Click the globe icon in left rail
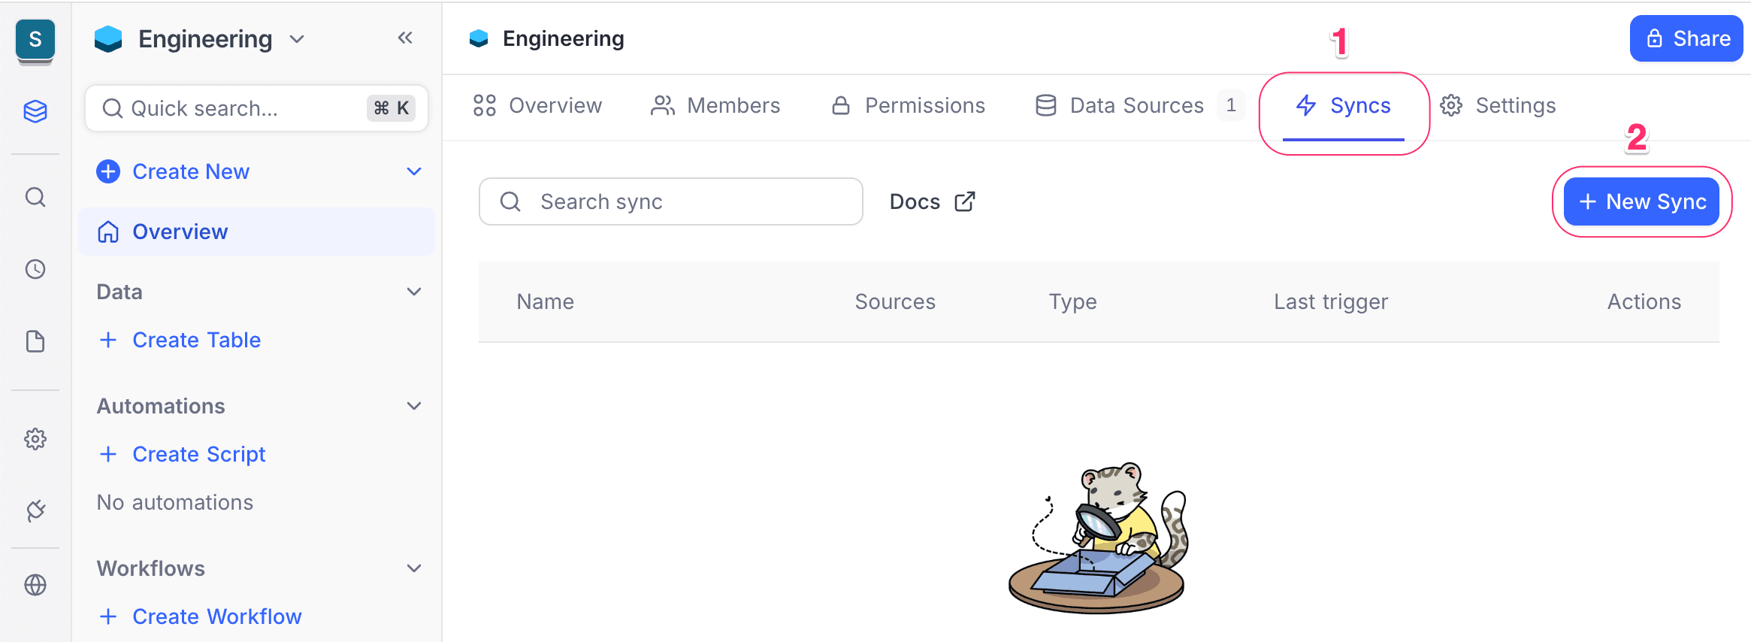Screen dimensions: 1751x642 tap(35, 584)
